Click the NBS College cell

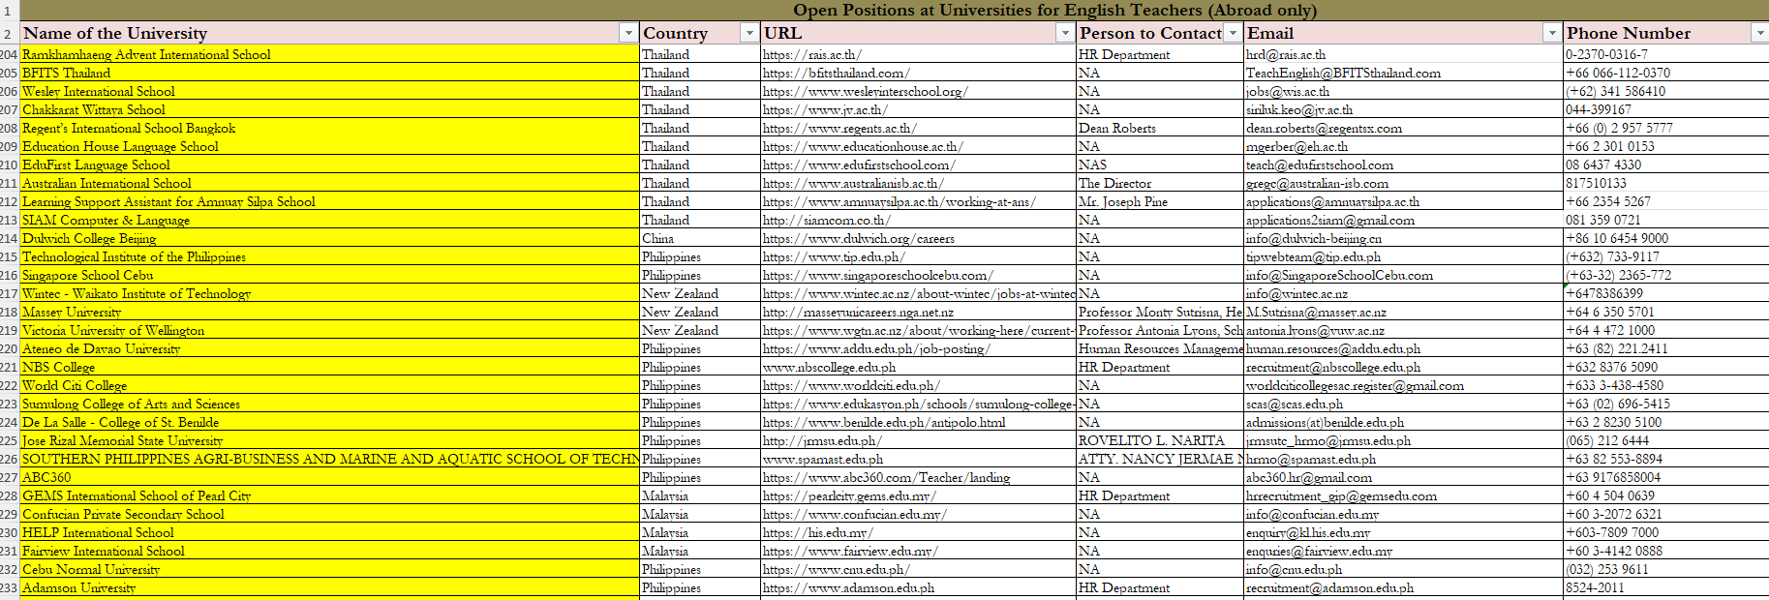coord(329,367)
